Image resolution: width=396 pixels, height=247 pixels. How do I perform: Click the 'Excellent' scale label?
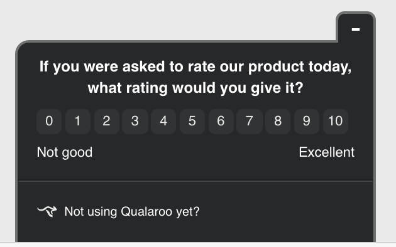point(327,152)
